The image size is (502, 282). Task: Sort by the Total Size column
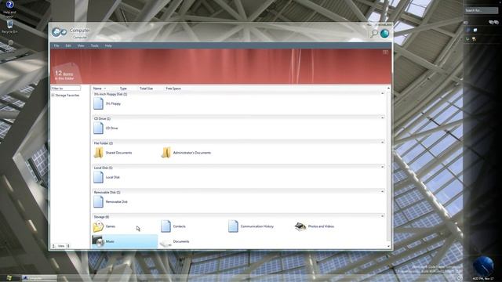tap(147, 89)
